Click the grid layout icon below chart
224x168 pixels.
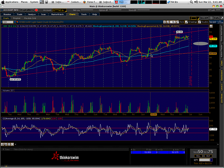[x=2, y=144]
